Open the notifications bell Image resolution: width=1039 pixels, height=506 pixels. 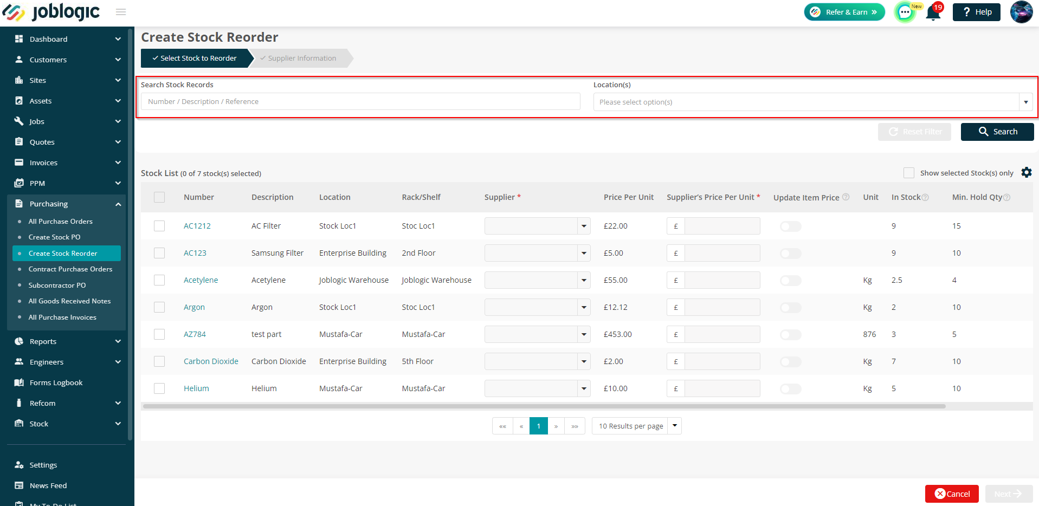pyautogui.click(x=933, y=12)
